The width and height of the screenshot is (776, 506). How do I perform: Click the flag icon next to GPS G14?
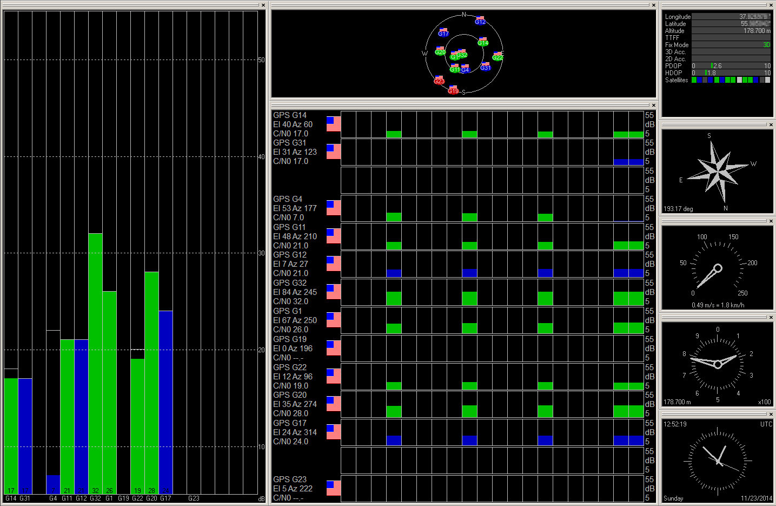point(333,124)
